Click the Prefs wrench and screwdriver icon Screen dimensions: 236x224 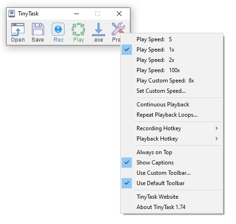118,29
